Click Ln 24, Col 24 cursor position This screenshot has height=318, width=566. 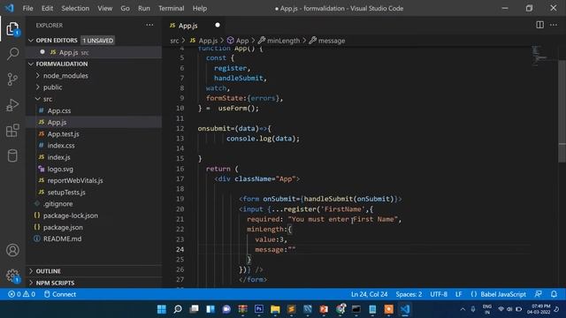[x=370, y=294]
